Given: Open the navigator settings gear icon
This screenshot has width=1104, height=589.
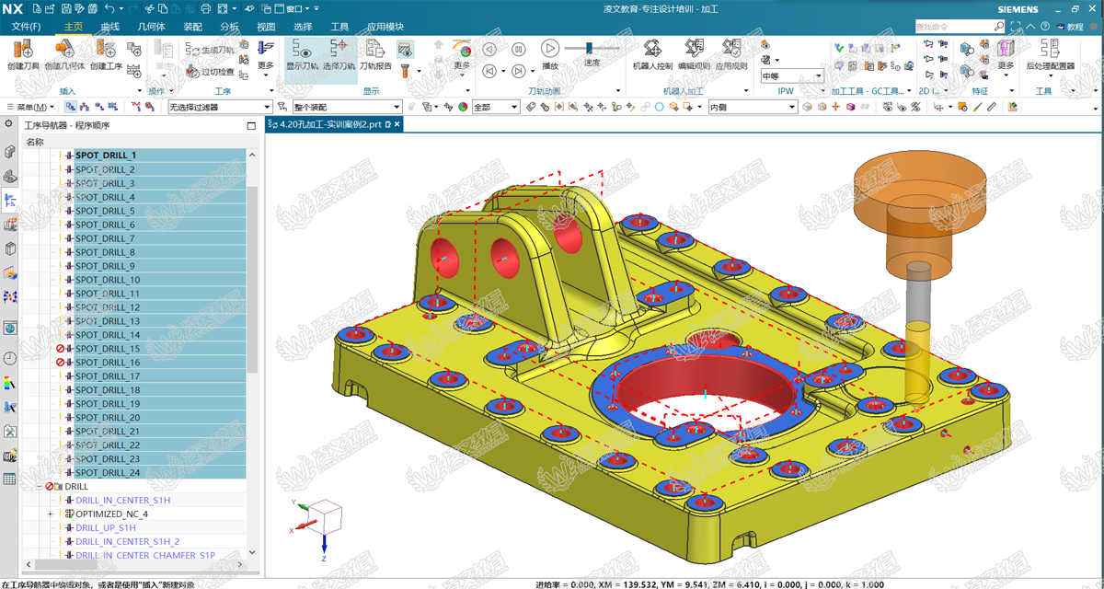Looking at the screenshot, I should (9, 124).
